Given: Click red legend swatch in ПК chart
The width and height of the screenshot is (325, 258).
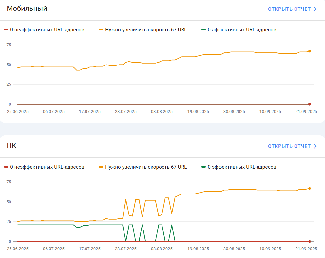Looking at the screenshot, I should 6,167.
